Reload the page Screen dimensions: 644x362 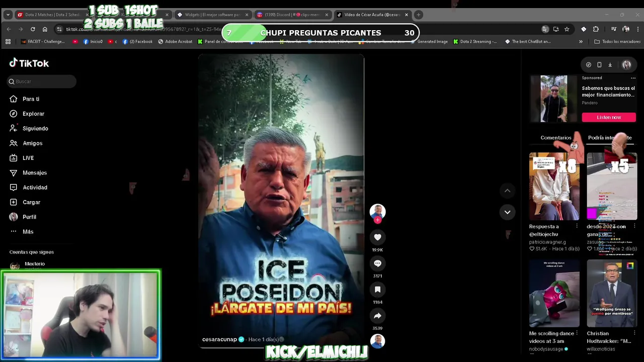(x=33, y=29)
